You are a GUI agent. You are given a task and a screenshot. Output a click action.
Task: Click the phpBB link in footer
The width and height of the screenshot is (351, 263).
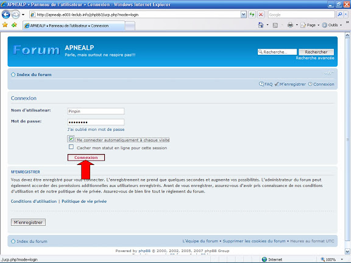pyautogui.click(x=144, y=251)
